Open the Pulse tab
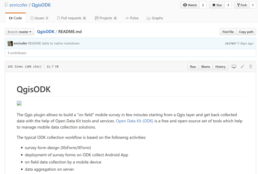The image size is (258, 174). pos(132,18)
